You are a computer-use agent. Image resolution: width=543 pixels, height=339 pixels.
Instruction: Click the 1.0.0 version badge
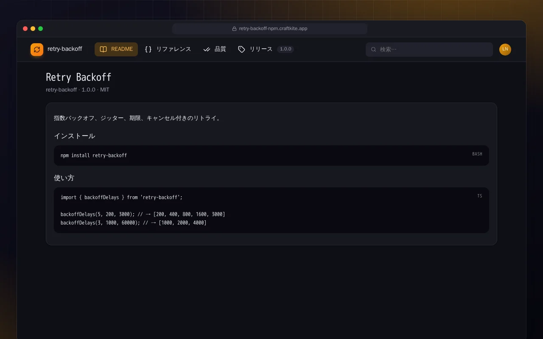click(285, 49)
